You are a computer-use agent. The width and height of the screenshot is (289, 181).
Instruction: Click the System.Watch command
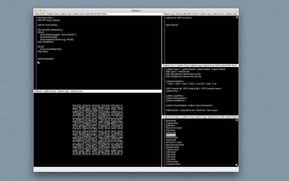(x=203, y=69)
